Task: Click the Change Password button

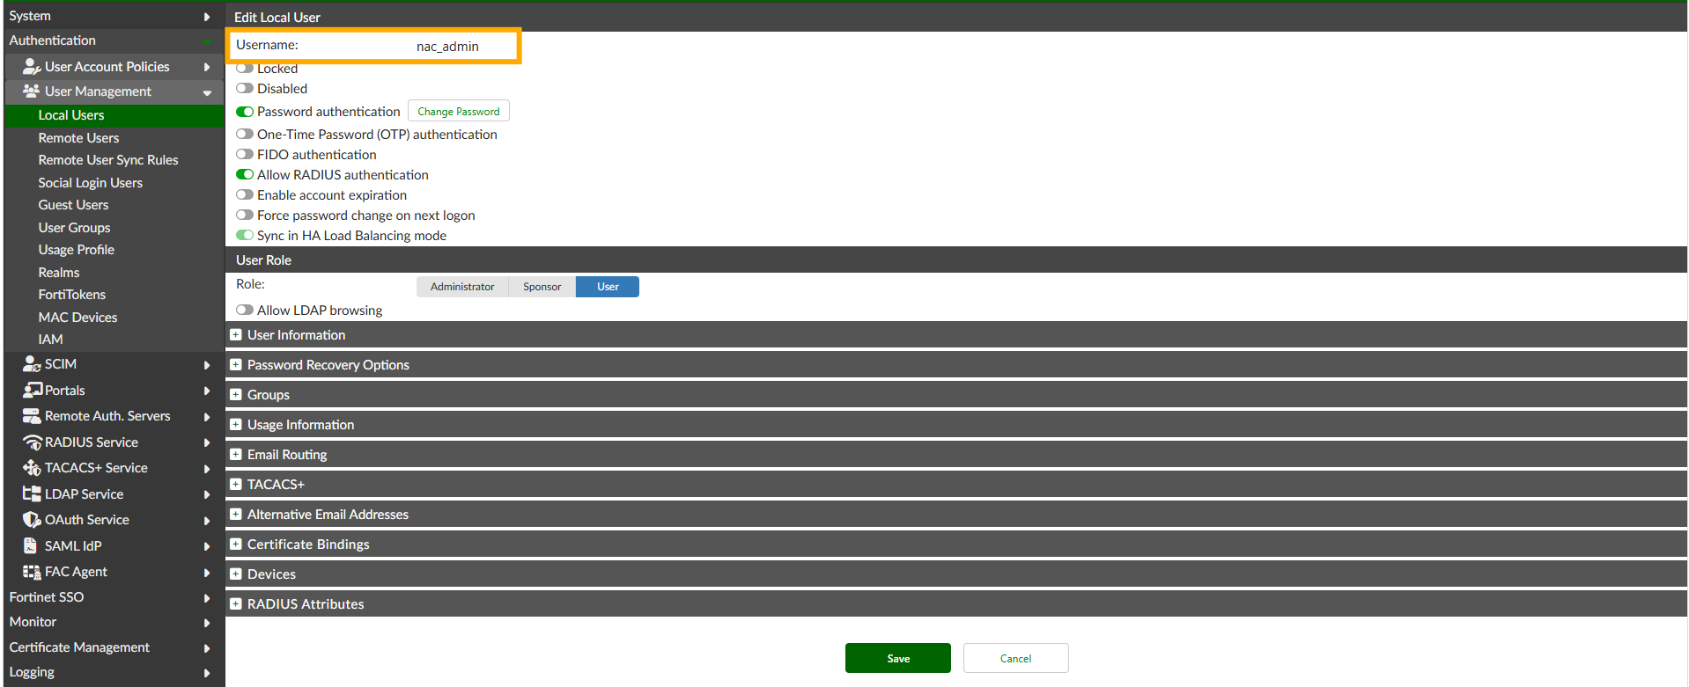Action: click(x=459, y=112)
